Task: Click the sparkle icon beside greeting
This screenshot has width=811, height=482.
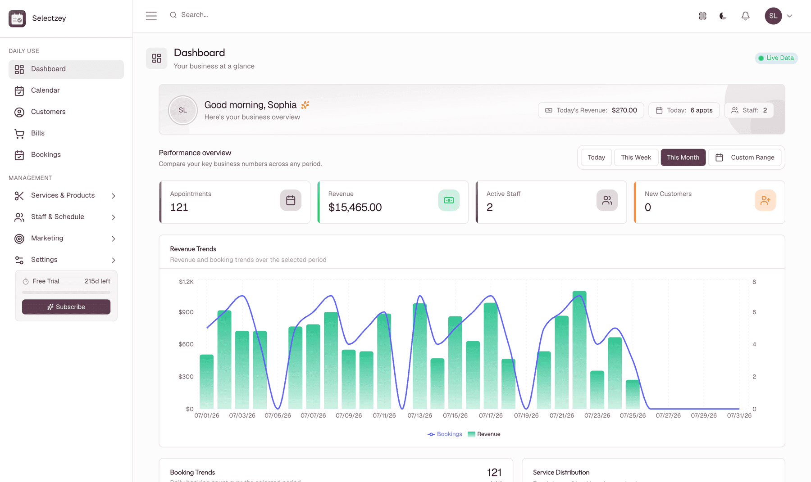Action: coord(305,105)
